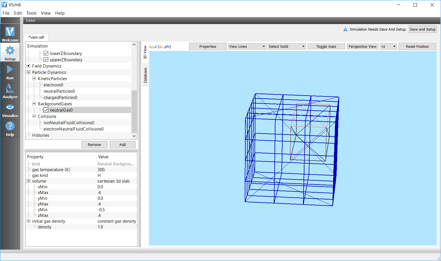Click the simulation warning triangle icon
The image size is (441, 261).
[x=345, y=29]
